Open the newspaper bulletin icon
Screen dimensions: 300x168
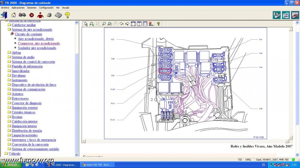58,15
